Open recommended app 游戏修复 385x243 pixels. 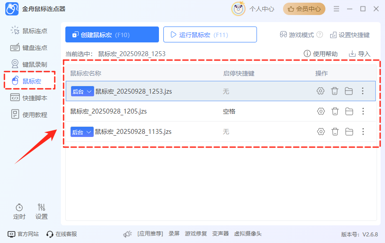pos(196,234)
